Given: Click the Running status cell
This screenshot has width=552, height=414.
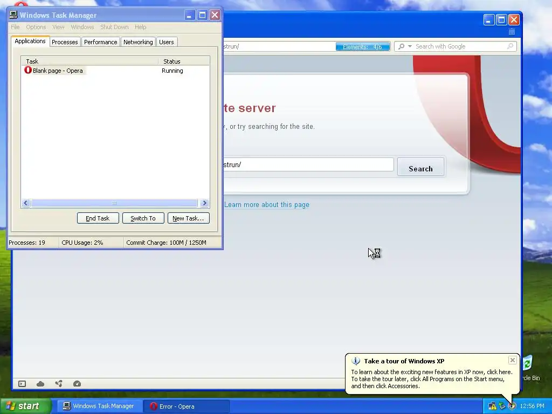Looking at the screenshot, I should click(x=172, y=71).
